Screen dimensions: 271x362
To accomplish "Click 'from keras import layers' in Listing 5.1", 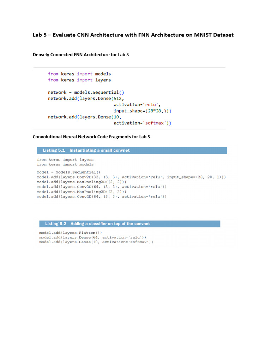I will coord(65,159).
